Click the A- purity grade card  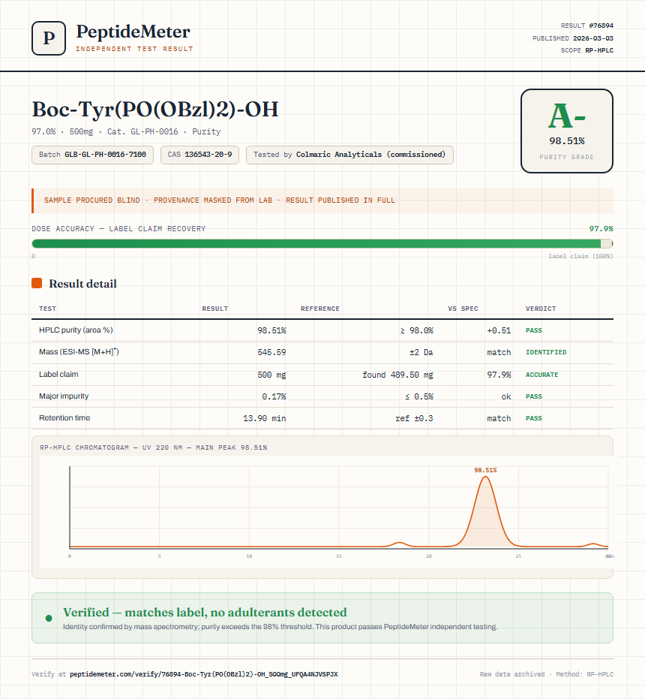click(x=566, y=131)
